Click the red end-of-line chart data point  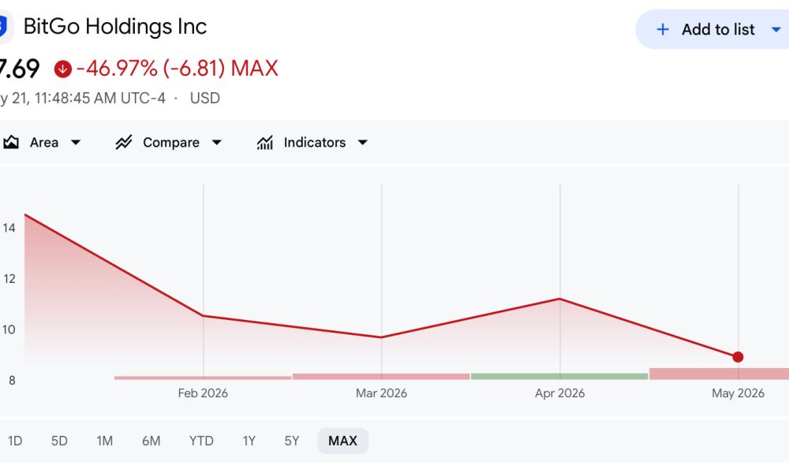[738, 357]
